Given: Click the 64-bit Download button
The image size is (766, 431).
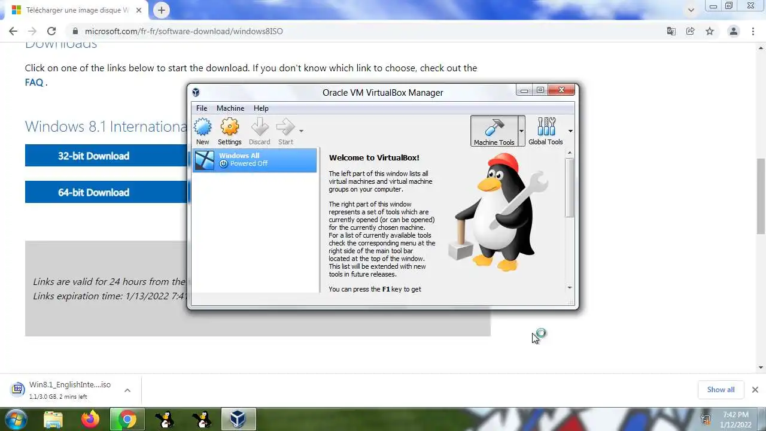Looking at the screenshot, I should (x=106, y=192).
